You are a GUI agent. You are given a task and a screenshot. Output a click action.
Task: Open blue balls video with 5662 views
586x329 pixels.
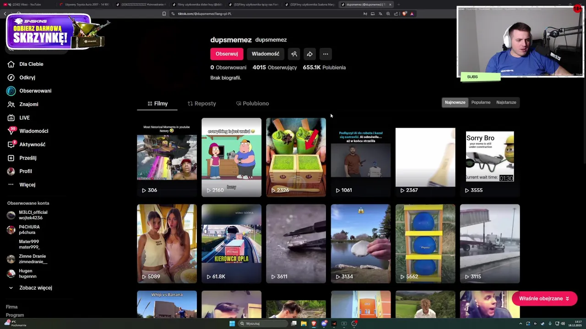coord(425,244)
